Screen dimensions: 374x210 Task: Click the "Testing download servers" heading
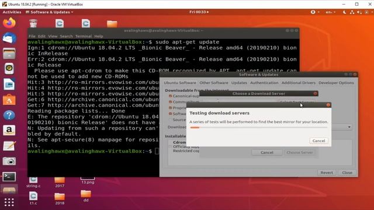point(220,113)
